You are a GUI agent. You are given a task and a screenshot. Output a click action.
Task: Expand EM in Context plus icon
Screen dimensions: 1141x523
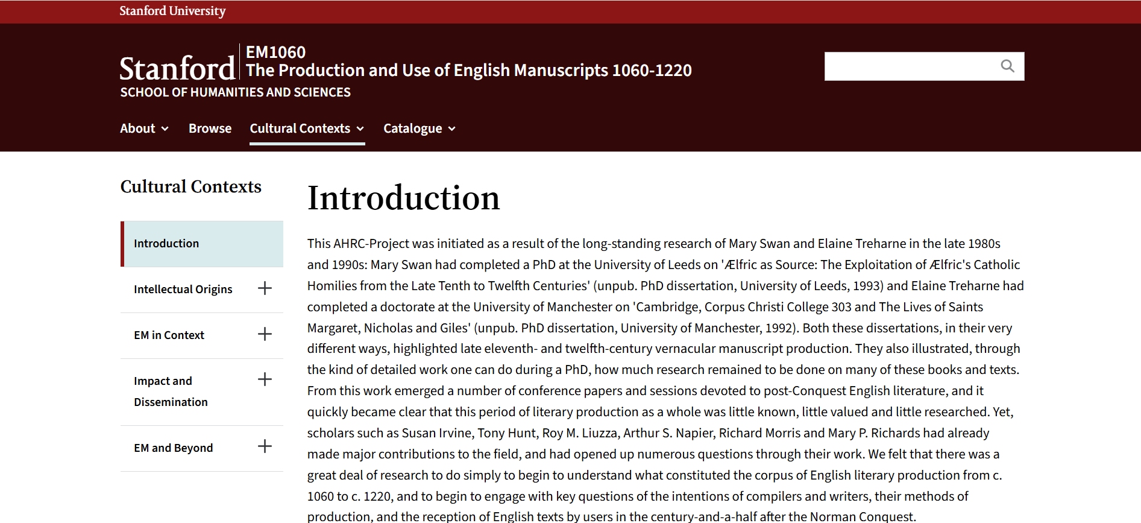pos(265,334)
